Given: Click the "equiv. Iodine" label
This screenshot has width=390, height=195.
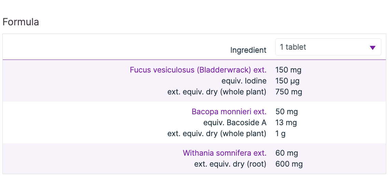Looking at the screenshot, I should tap(244, 81).
